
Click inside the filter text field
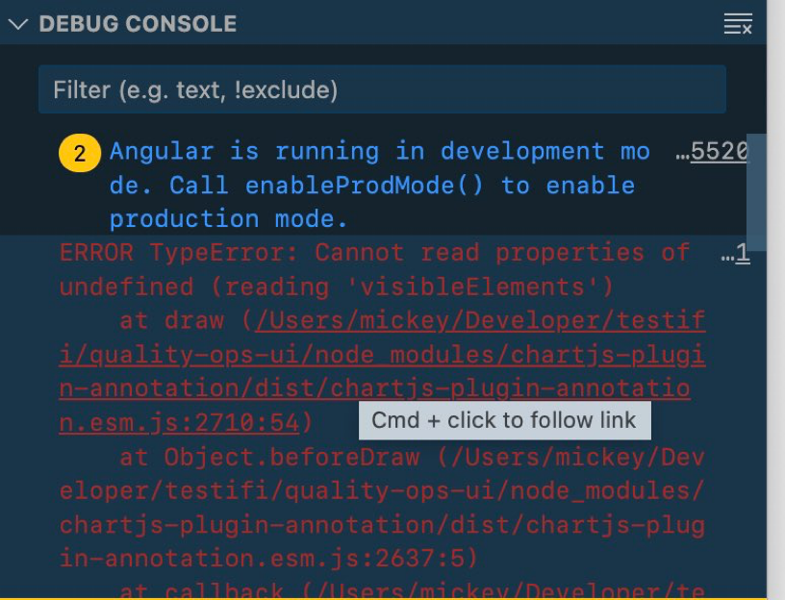click(x=382, y=88)
